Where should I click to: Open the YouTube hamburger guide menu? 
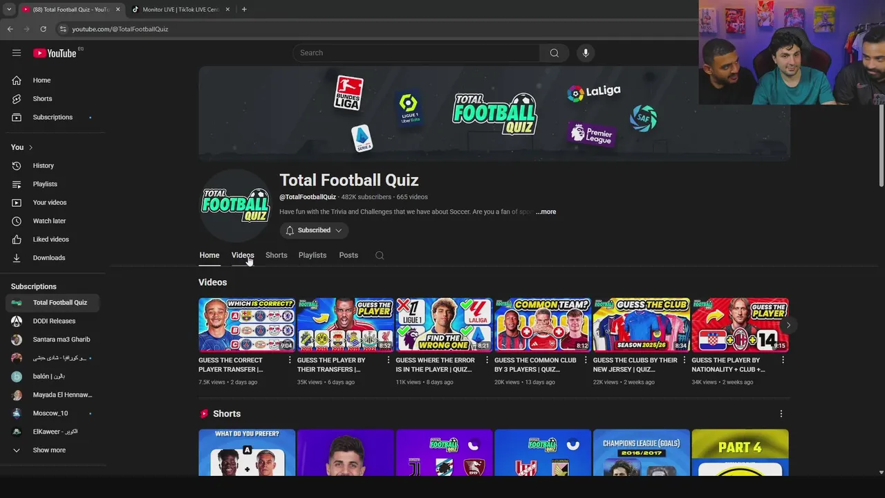tap(17, 53)
